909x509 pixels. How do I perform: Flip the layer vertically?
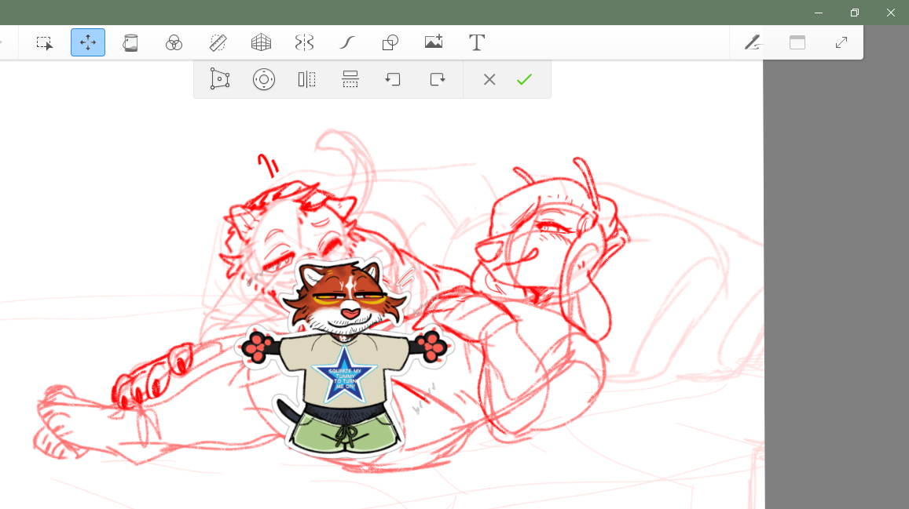click(x=350, y=79)
